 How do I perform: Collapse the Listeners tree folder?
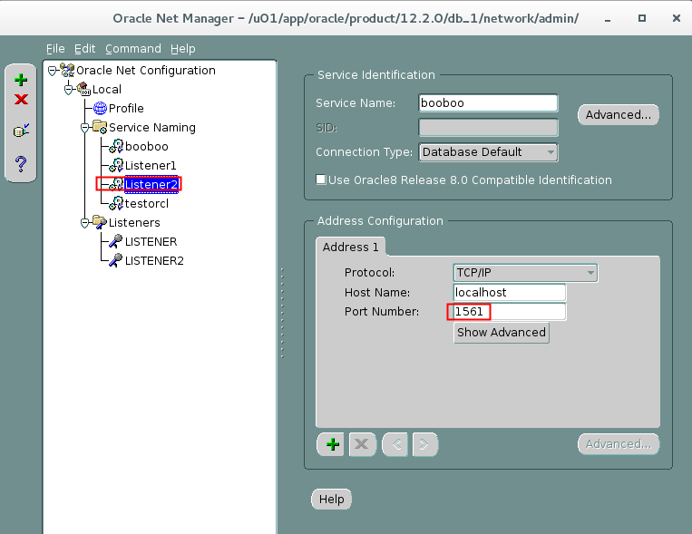(83, 223)
